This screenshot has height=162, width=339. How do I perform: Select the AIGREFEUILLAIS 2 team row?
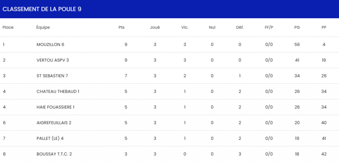(x=54, y=123)
